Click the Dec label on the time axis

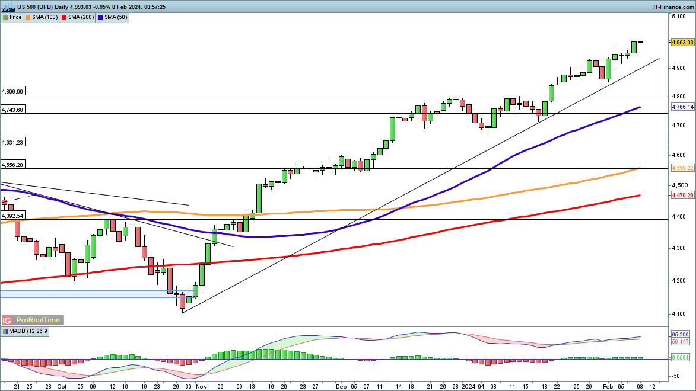tap(341, 387)
